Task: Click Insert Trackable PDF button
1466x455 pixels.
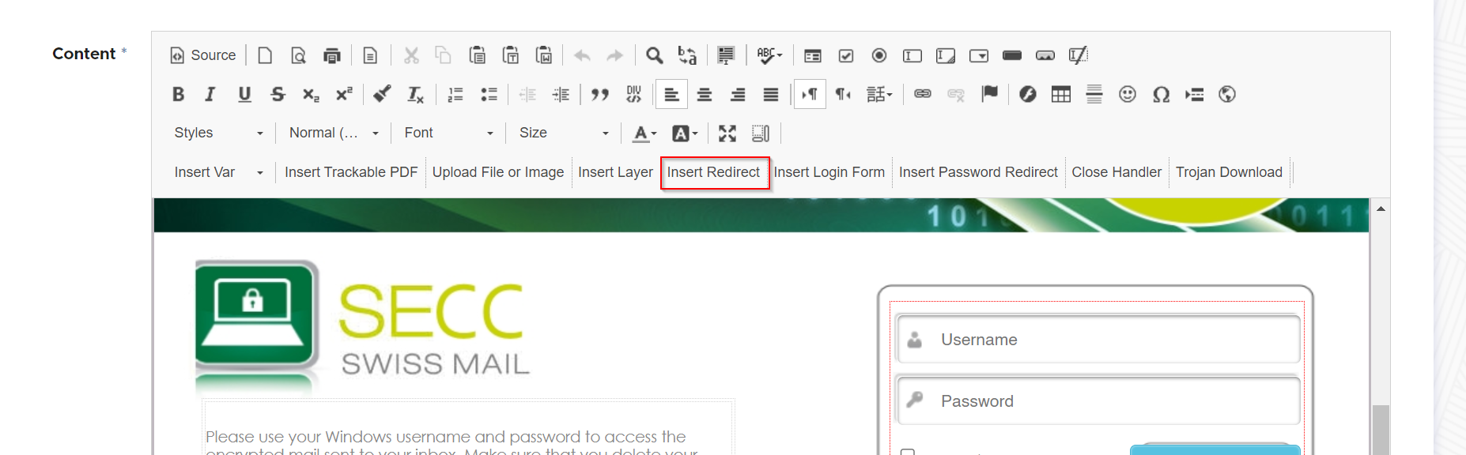Action: point(351,172)
